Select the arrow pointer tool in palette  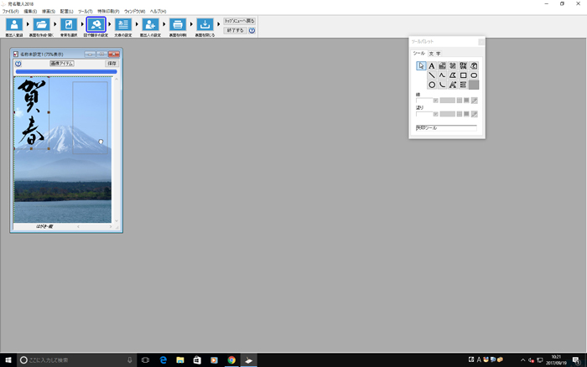[x=421, y=65]
